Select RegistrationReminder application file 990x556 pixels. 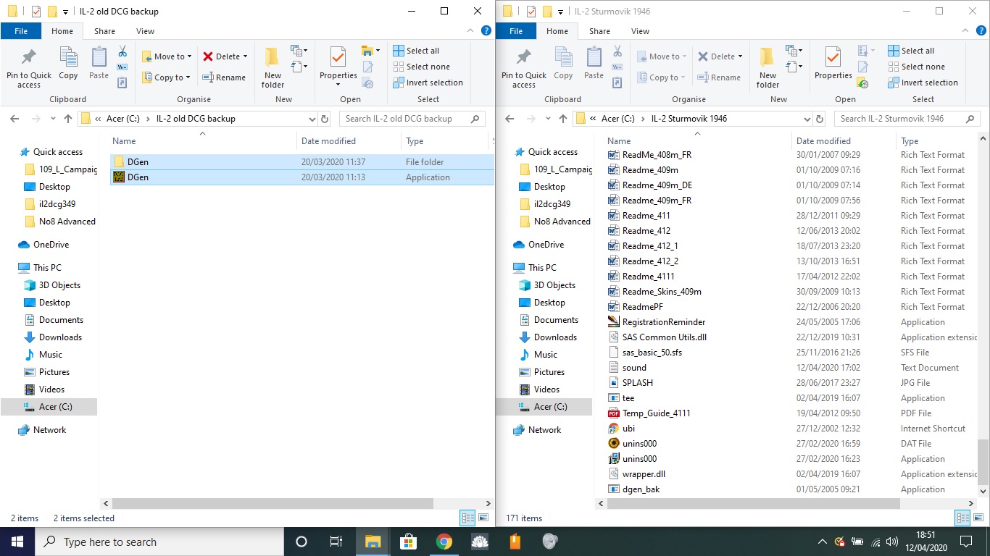click(x=664, y=322)
